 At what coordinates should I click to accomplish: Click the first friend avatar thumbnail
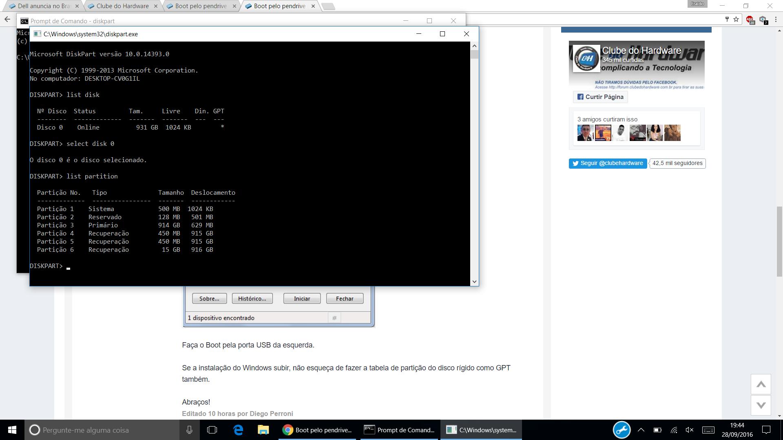point(585,133)
